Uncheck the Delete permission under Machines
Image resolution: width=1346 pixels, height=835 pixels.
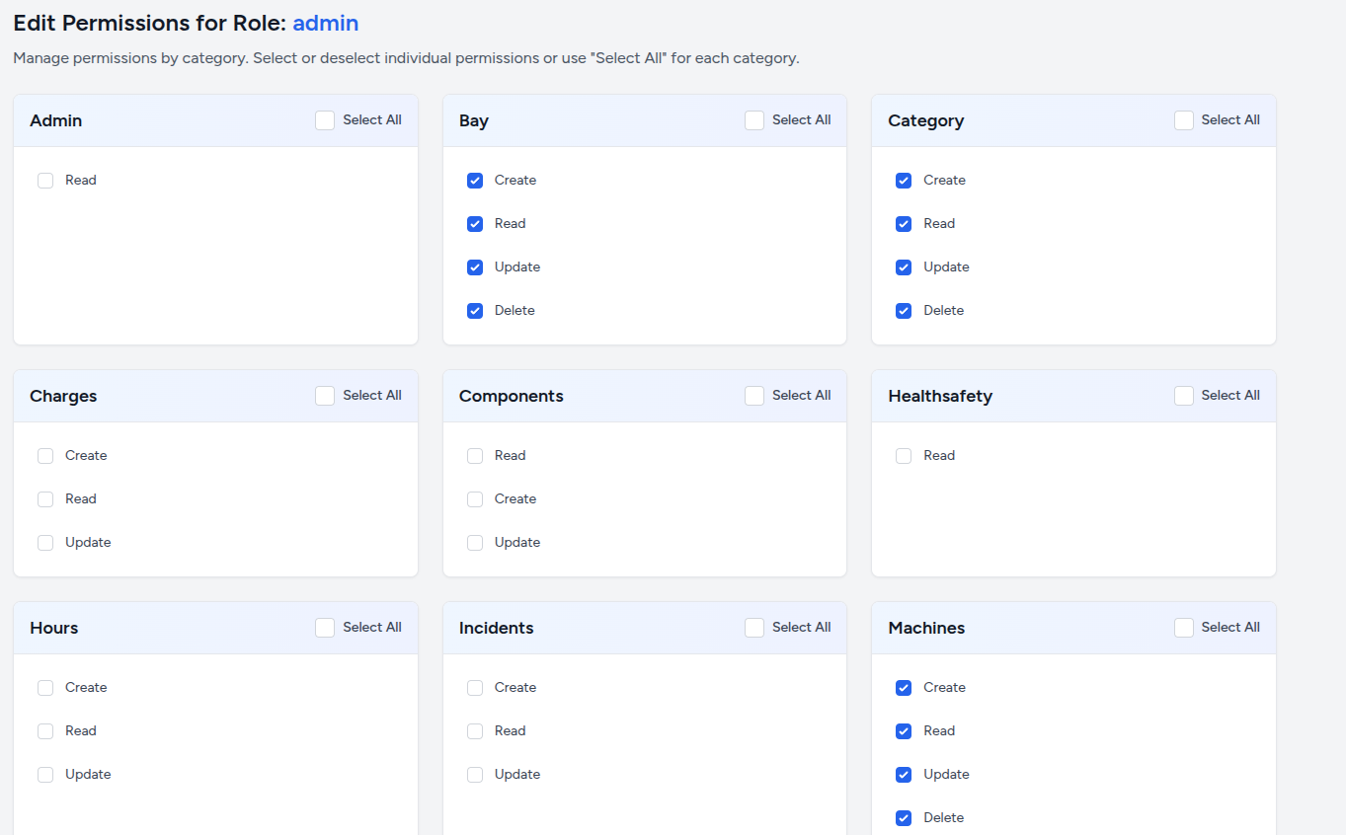[904, 817]
